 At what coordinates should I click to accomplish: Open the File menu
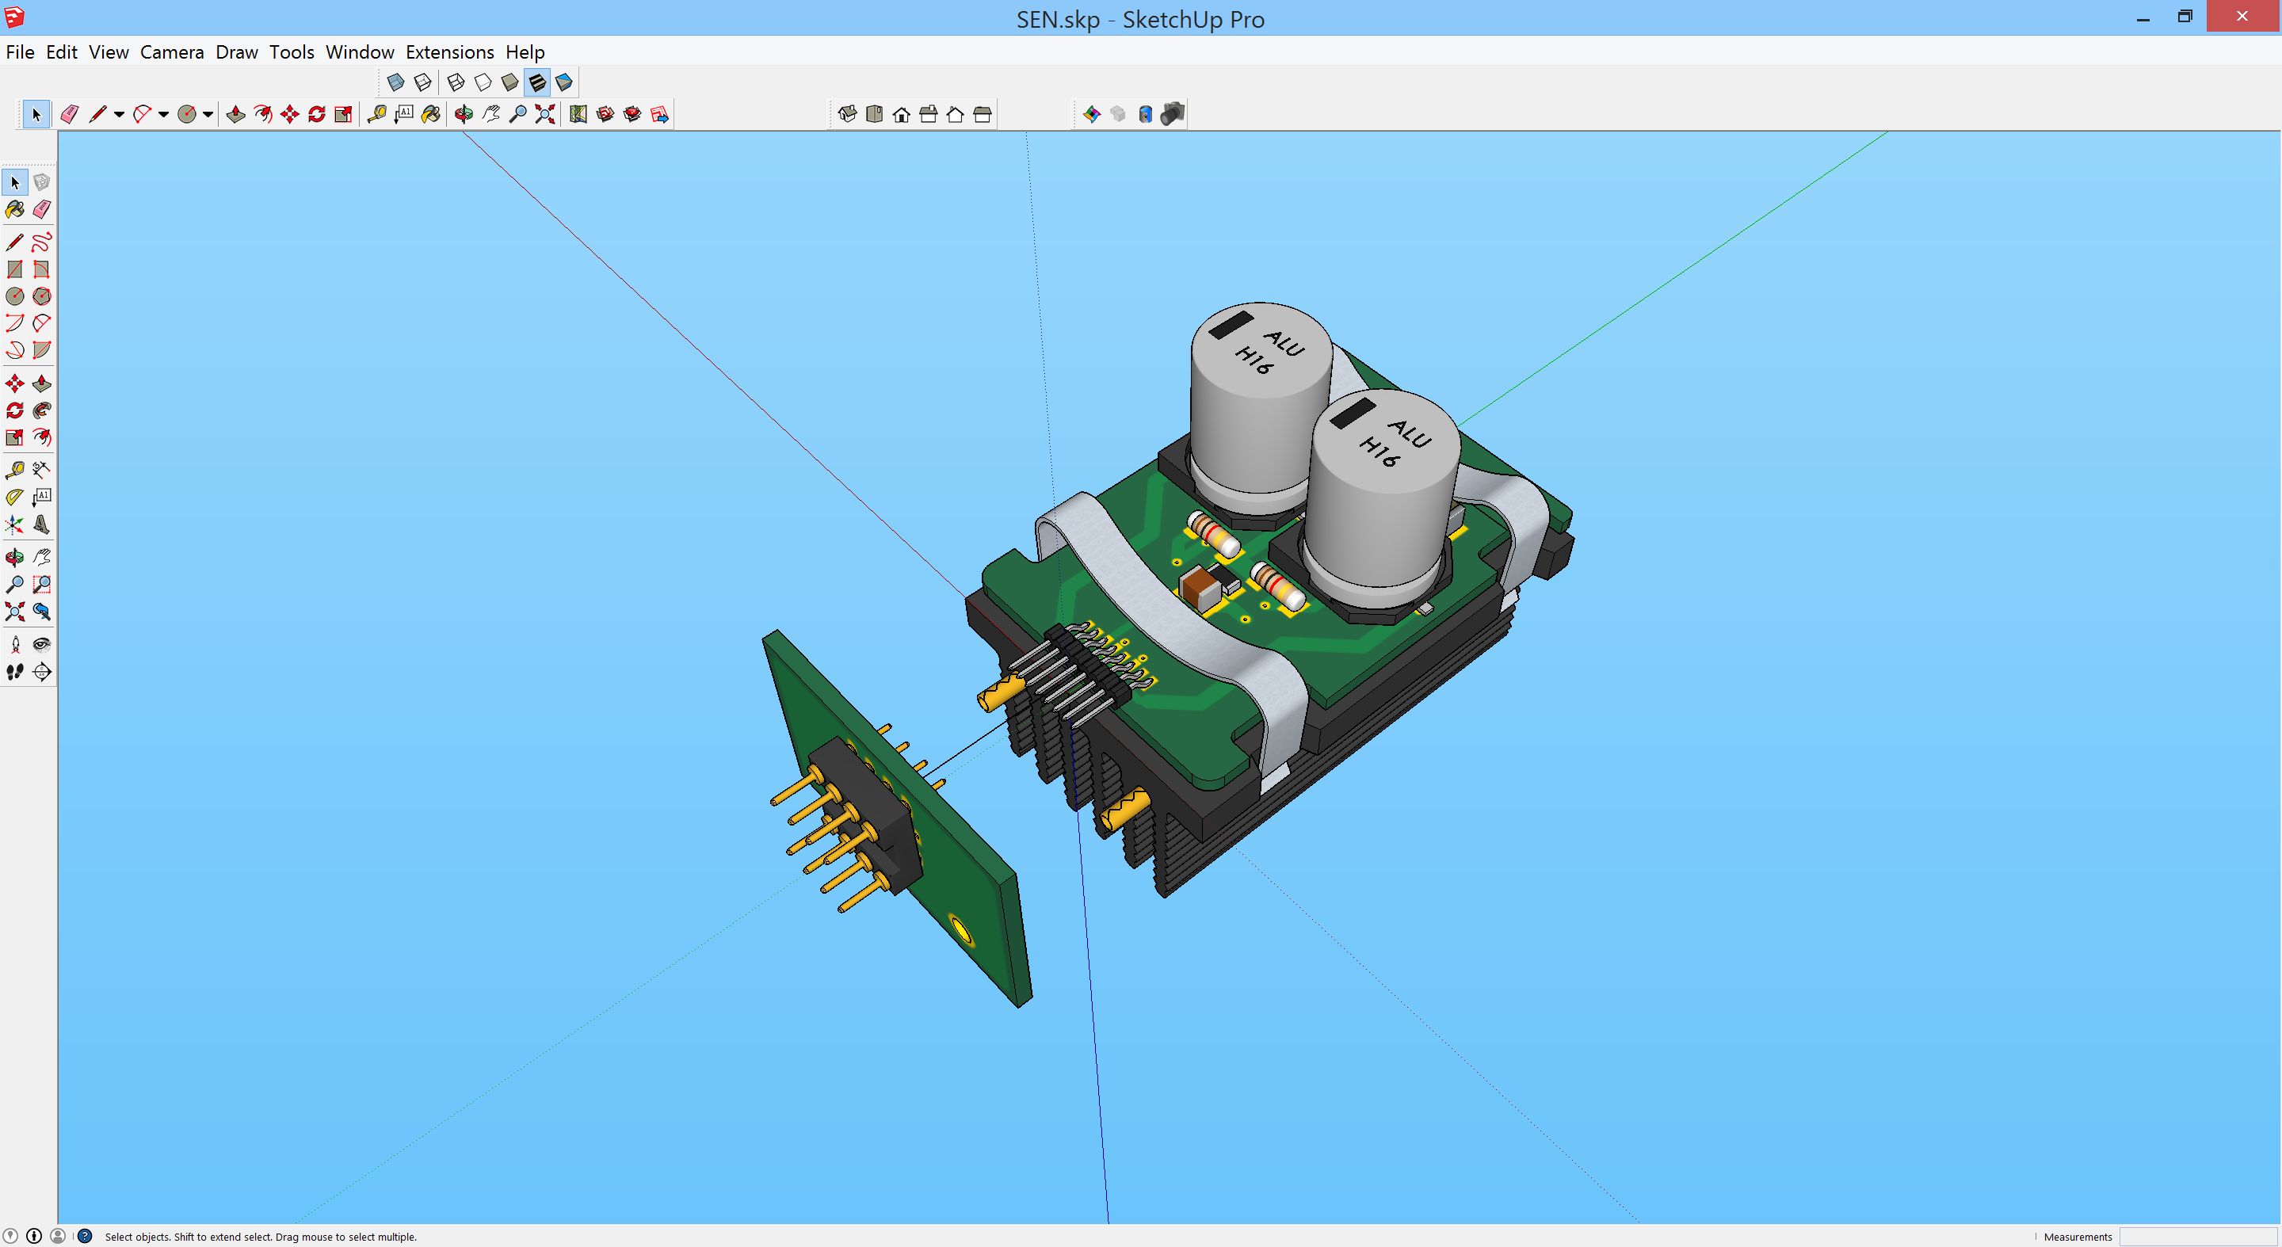point(20,52)
